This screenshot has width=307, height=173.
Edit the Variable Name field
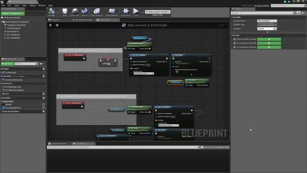coord(267,21)
